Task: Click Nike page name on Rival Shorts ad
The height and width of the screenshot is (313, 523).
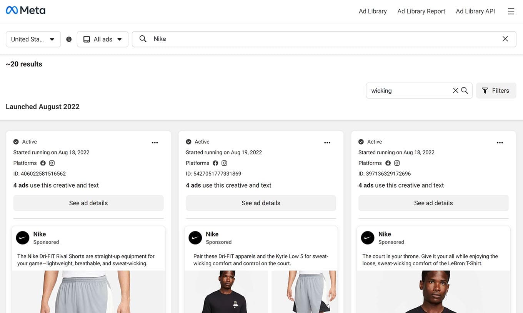Action: [40, 234]
